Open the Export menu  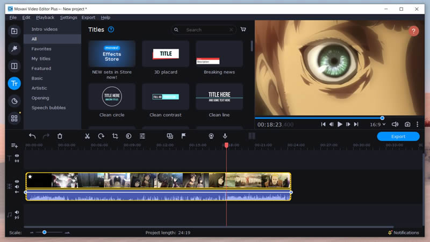[88, 18]
